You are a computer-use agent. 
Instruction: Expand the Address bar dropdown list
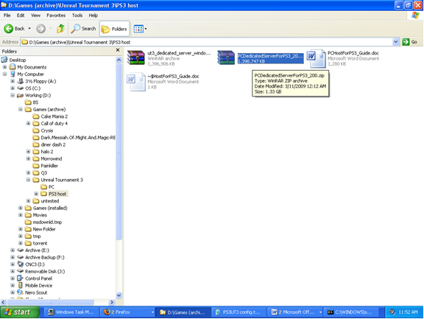pyautogui.click(x=395, y=42)
